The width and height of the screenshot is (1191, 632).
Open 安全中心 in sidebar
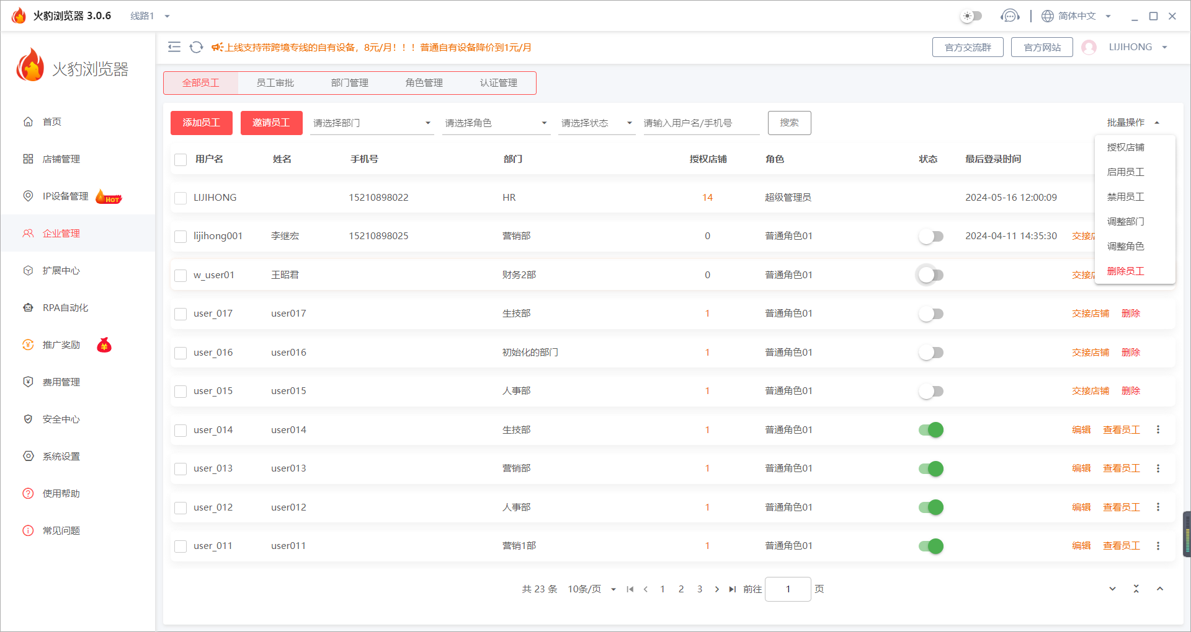point(78,419)
